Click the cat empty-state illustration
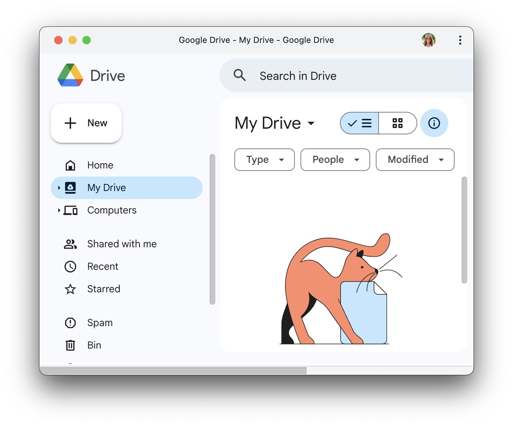This screenshot has height=427, width=513. click(x=341, y=289)
